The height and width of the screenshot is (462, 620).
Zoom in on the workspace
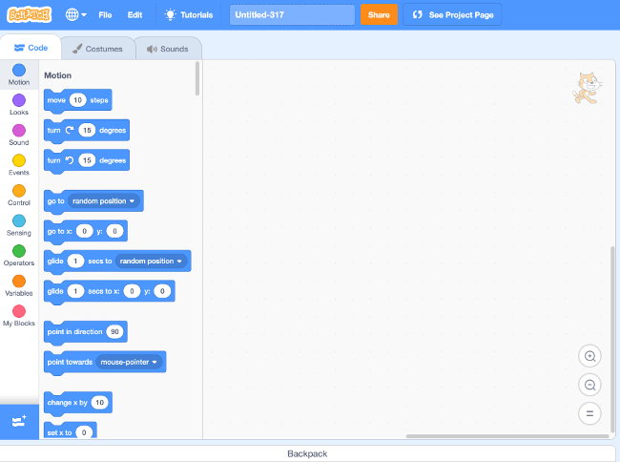(x=589, y=356)
